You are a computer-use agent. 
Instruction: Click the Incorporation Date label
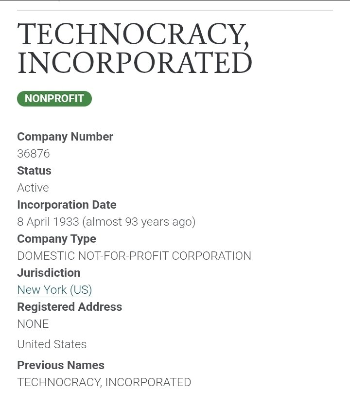67,205
